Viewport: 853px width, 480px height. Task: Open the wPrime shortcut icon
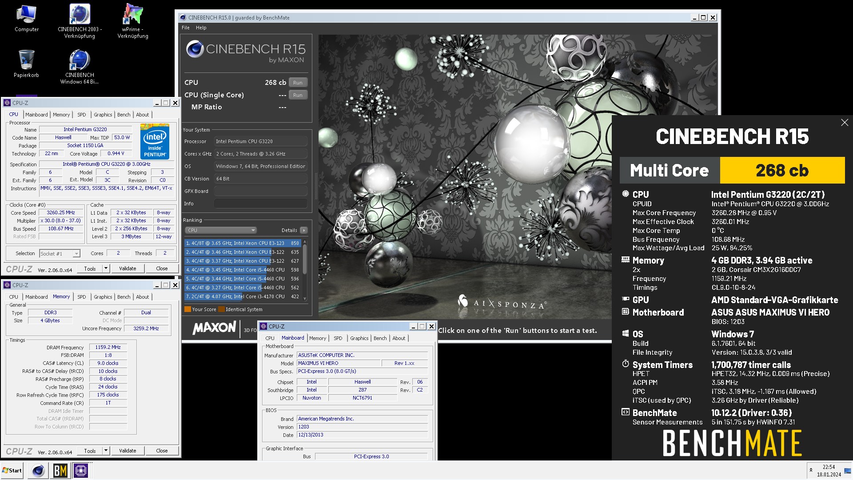(x=133, y=21)
